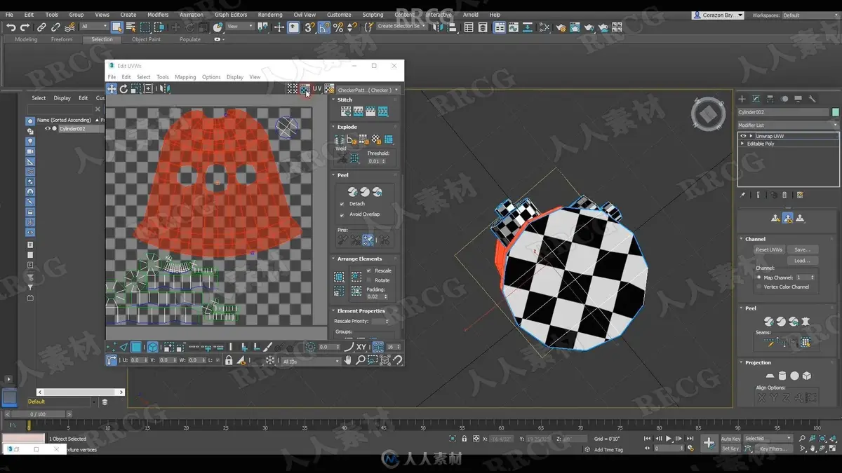Select Edge sub-object mode in Edit UVWs

123,347
